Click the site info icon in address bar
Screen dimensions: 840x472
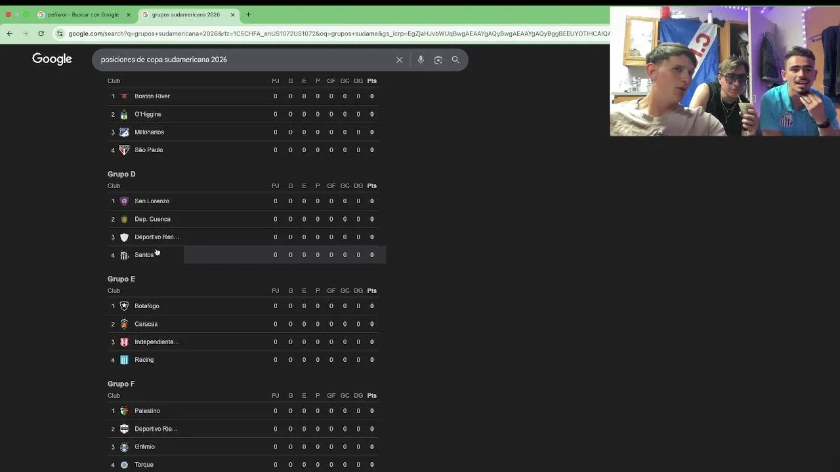pos(60,33)
